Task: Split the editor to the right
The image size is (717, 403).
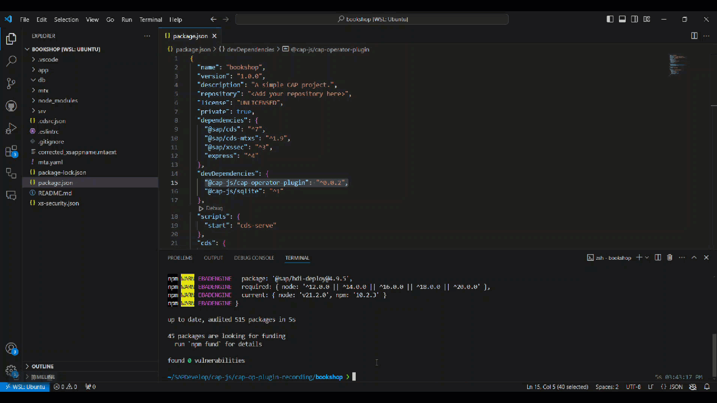Action: (694, 36)
